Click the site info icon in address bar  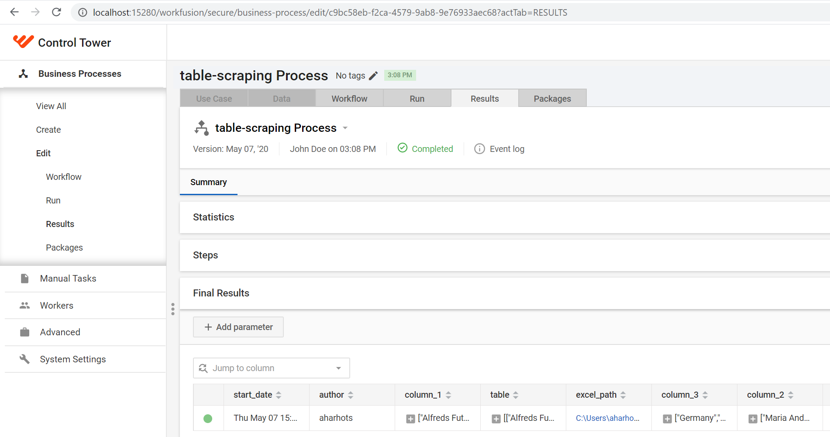tap(83, 13)
